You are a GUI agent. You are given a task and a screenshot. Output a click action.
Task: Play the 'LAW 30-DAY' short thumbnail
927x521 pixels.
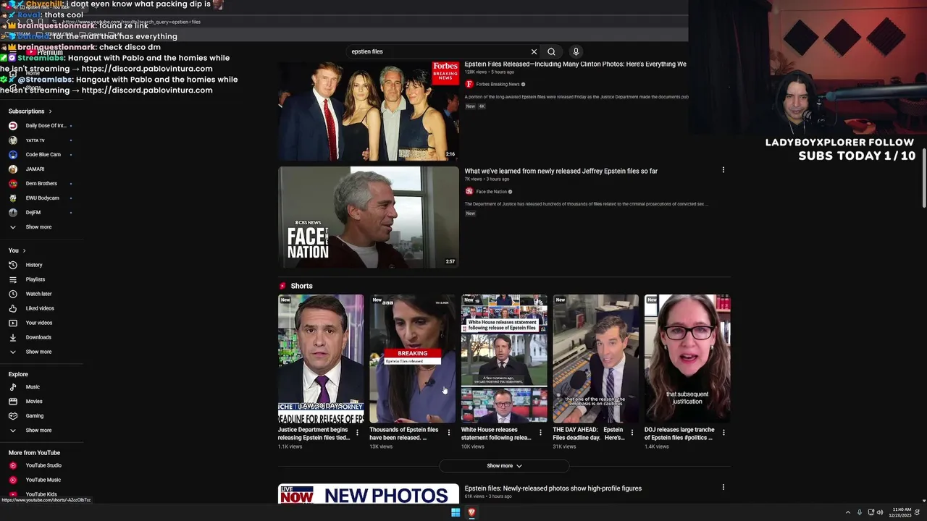click(321, 358)
